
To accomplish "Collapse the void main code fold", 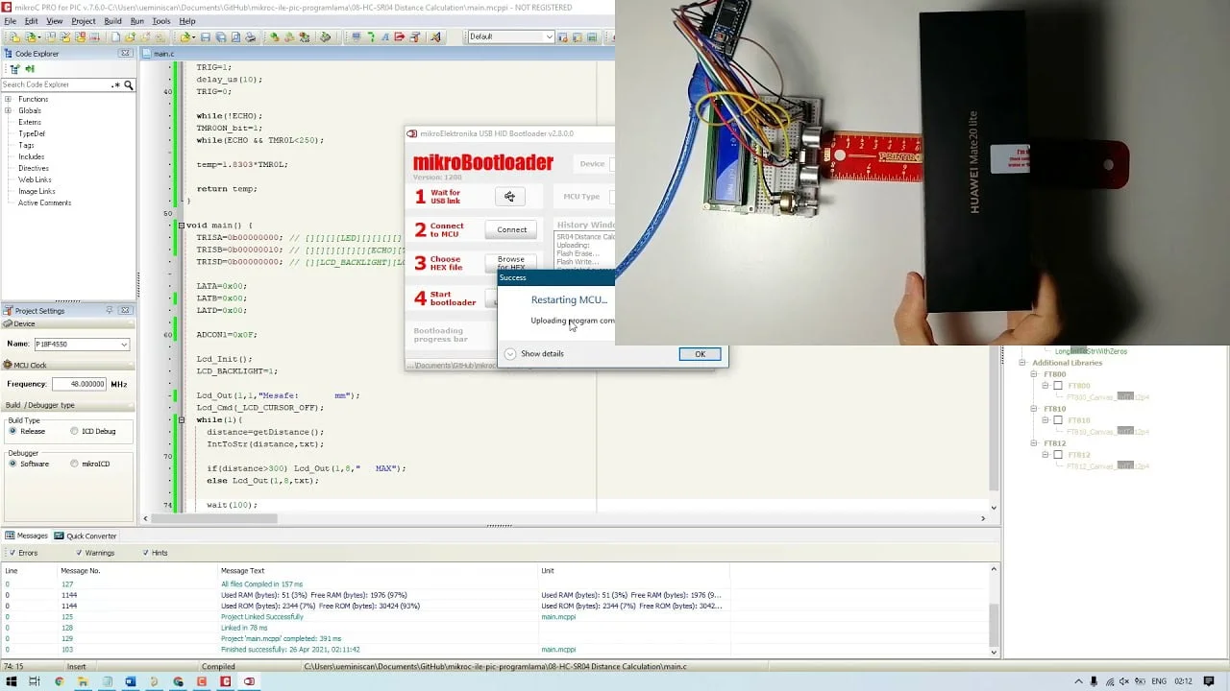I will click(181, 225).
